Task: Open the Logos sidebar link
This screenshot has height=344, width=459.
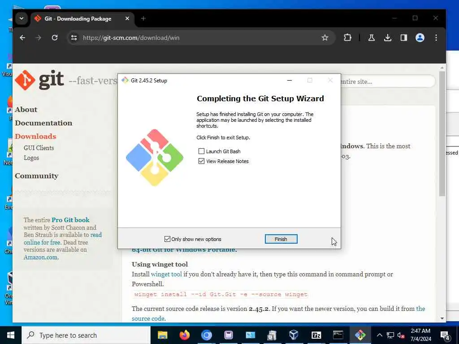Action: [31, 158]
